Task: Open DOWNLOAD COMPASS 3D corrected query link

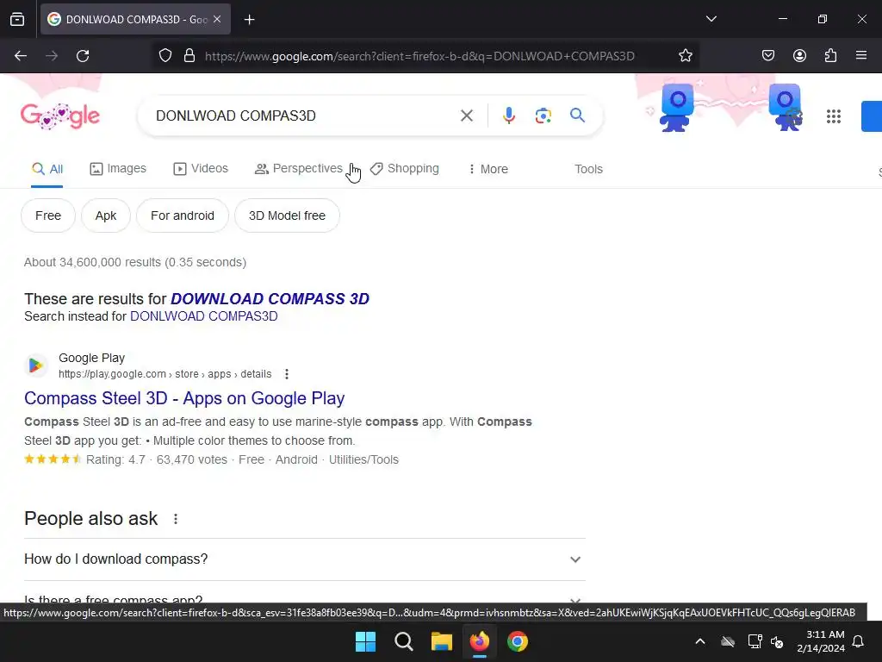Action: (270, 298)
